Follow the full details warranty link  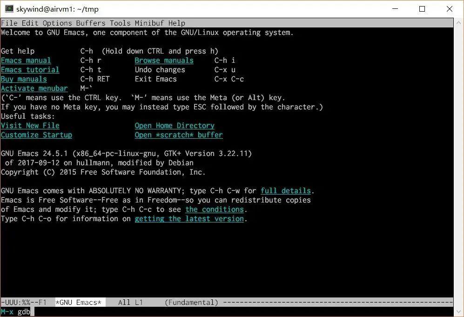tap(286, 191)
